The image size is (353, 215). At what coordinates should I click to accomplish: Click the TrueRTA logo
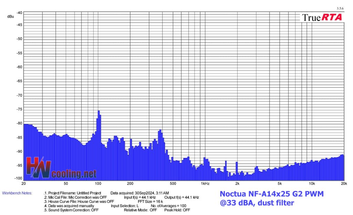(322, 18)
